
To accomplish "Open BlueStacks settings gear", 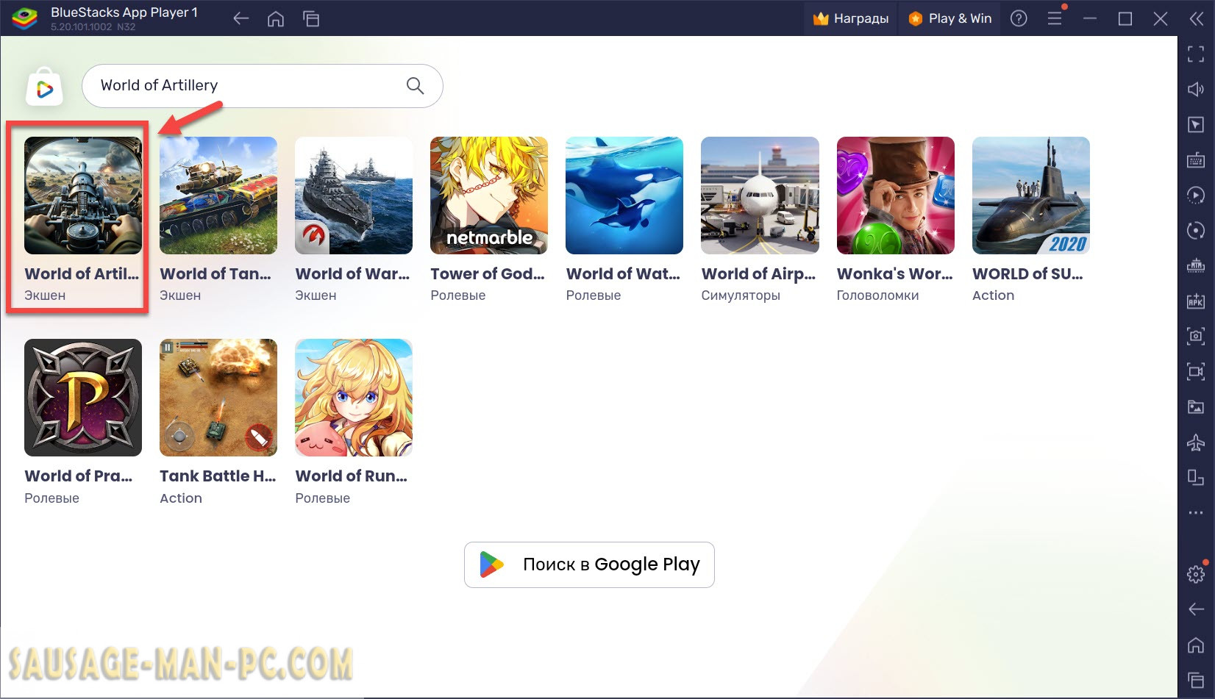I will pyautogui.click(x=1196, y=574).
